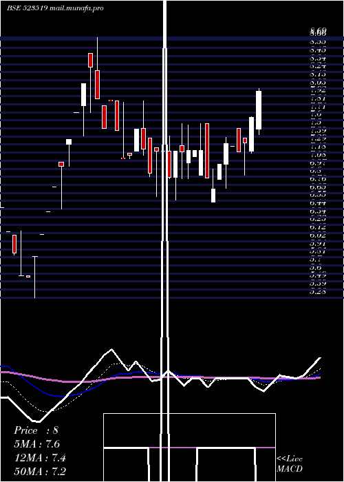Image resolution: width=344 pixels, height=482 pixels.
Task: Click the 'Price : 8' readout
Action: [x=36, y=430]
